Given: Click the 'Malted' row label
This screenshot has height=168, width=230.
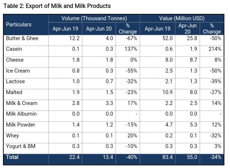Looking at the screenshot, I should (14, 92).
